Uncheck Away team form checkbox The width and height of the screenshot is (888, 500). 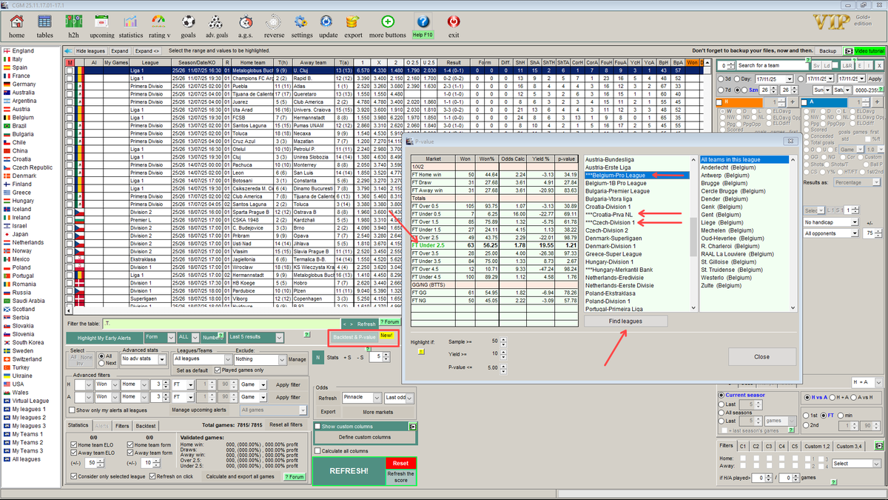[130, 453]
